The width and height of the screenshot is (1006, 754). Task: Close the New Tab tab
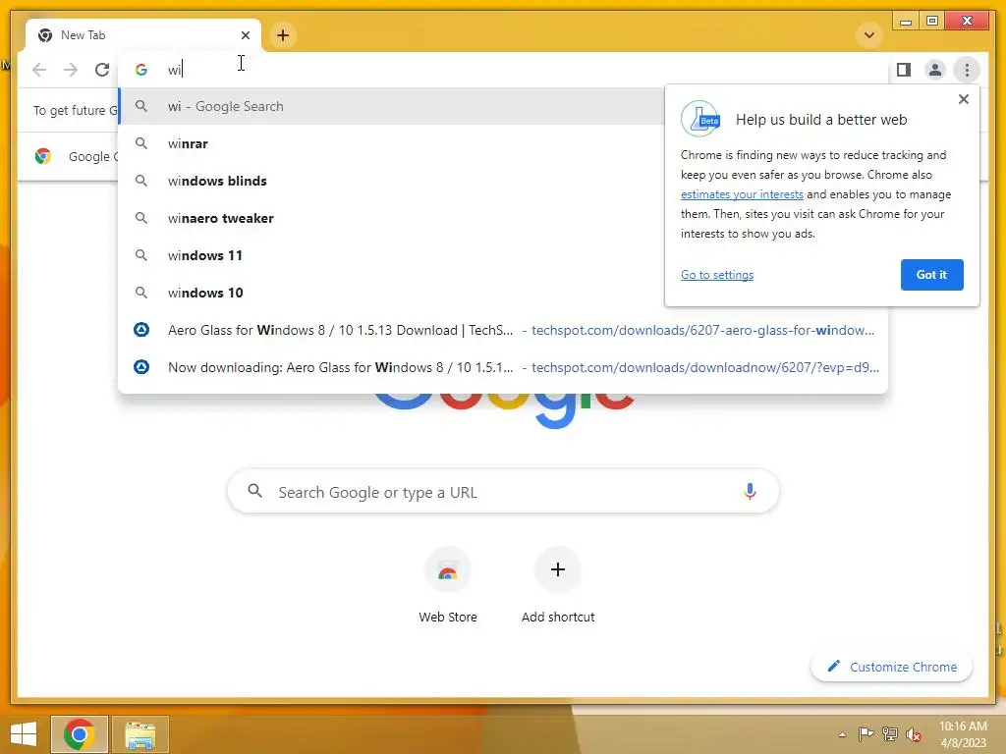(245, 35)
